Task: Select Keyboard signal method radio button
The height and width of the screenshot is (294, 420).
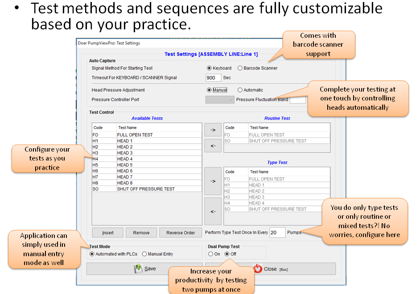Action: point(209,68)
